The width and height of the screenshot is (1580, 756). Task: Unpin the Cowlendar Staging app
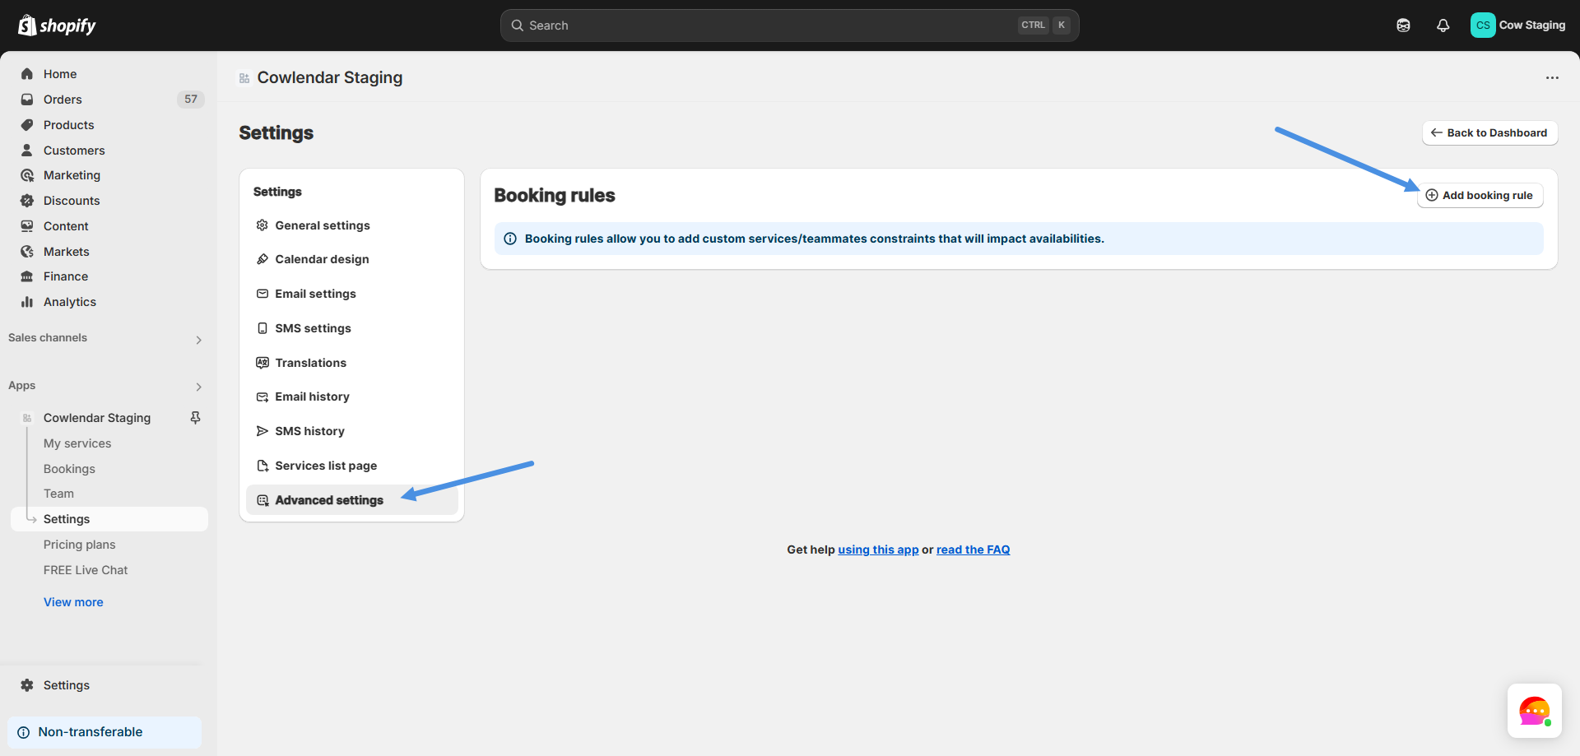195,418
